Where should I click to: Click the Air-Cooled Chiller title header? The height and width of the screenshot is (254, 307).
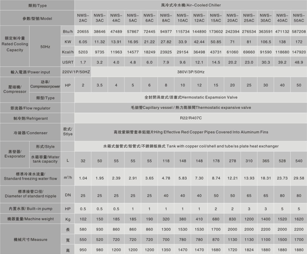[190, 5]
